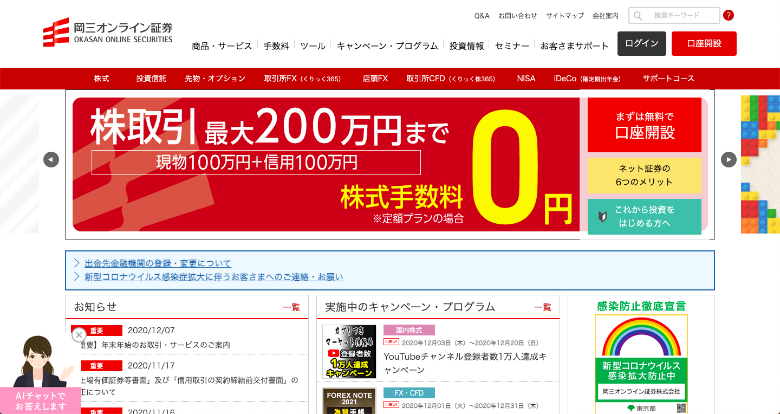The image size is (780, 414).
Task: Open 出金先金融機関の登録・変更について link
Action: coord(158,263)
